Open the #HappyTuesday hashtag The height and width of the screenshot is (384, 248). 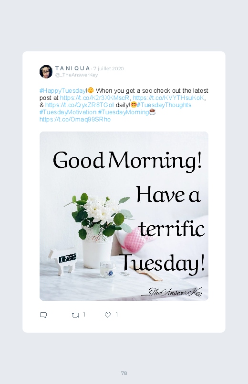point(62,91)
